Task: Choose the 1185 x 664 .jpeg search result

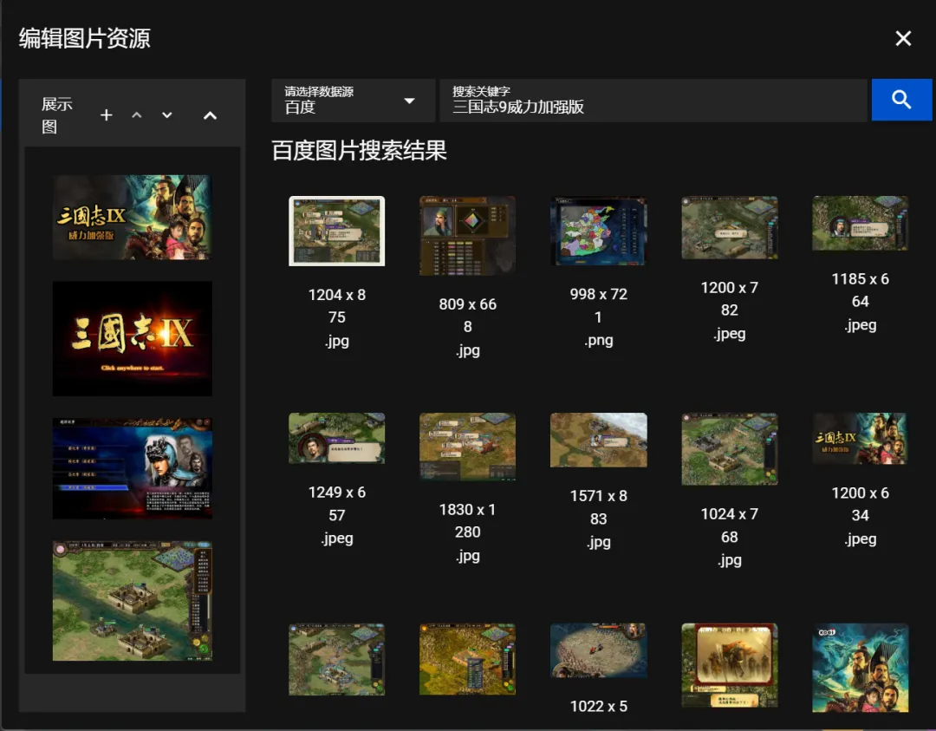Action: click(861, 224)
